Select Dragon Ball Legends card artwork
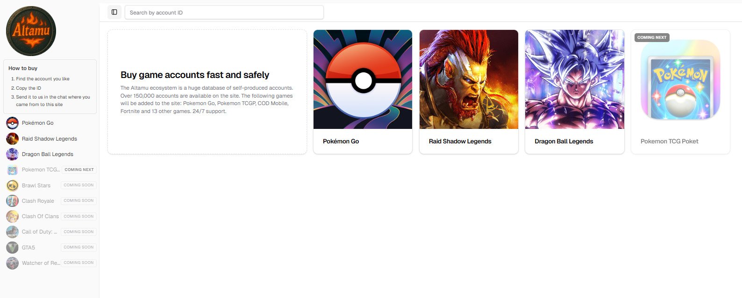742x298 pixels. click(x=575, y=79)
